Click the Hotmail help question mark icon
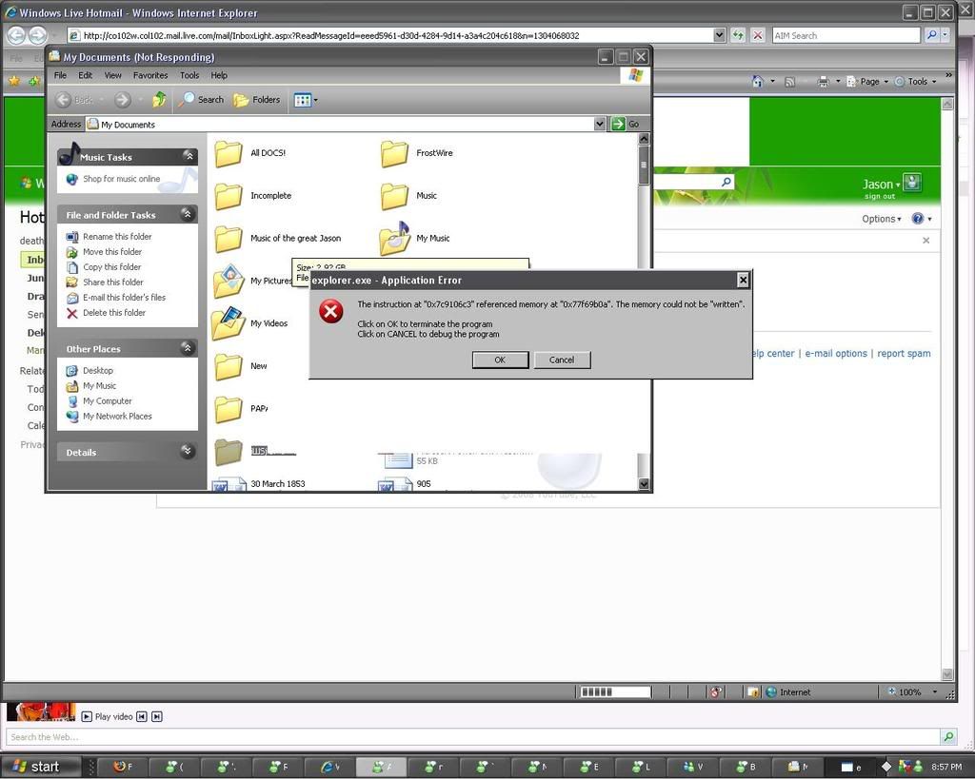Viewport: 975px width, 779px height. click(917, 219)
